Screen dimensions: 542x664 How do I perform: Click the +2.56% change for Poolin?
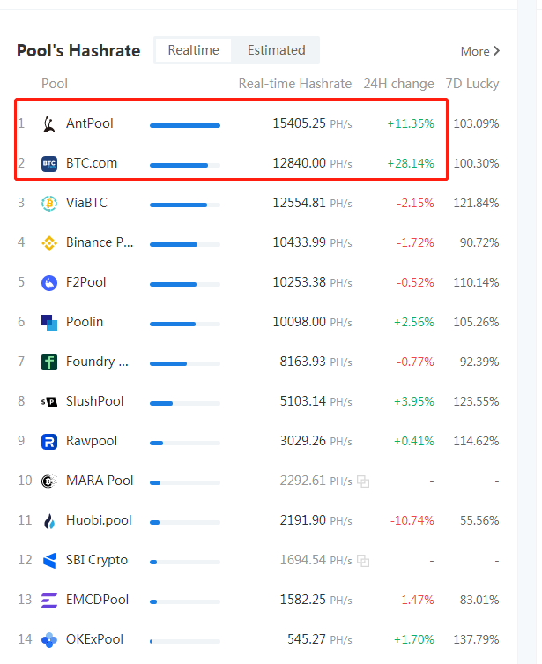[414, 322]
